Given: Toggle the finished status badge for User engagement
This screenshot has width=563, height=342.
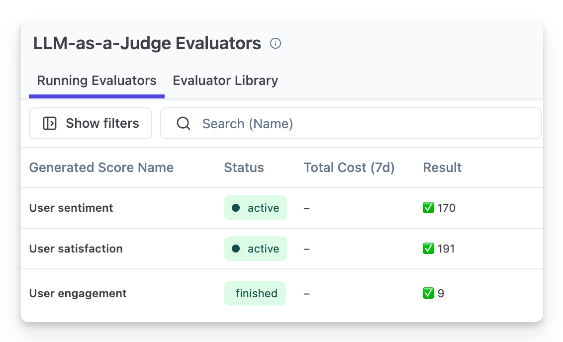Looking at the screenshot, I should [x=255, y=293].
